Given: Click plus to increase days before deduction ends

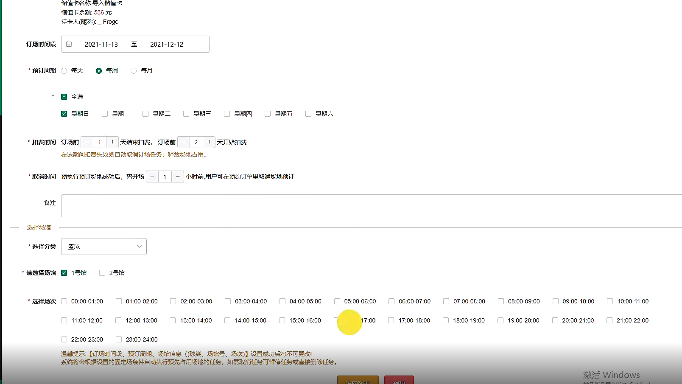Looking at the screenshot, I should click(x=112, y=142).
